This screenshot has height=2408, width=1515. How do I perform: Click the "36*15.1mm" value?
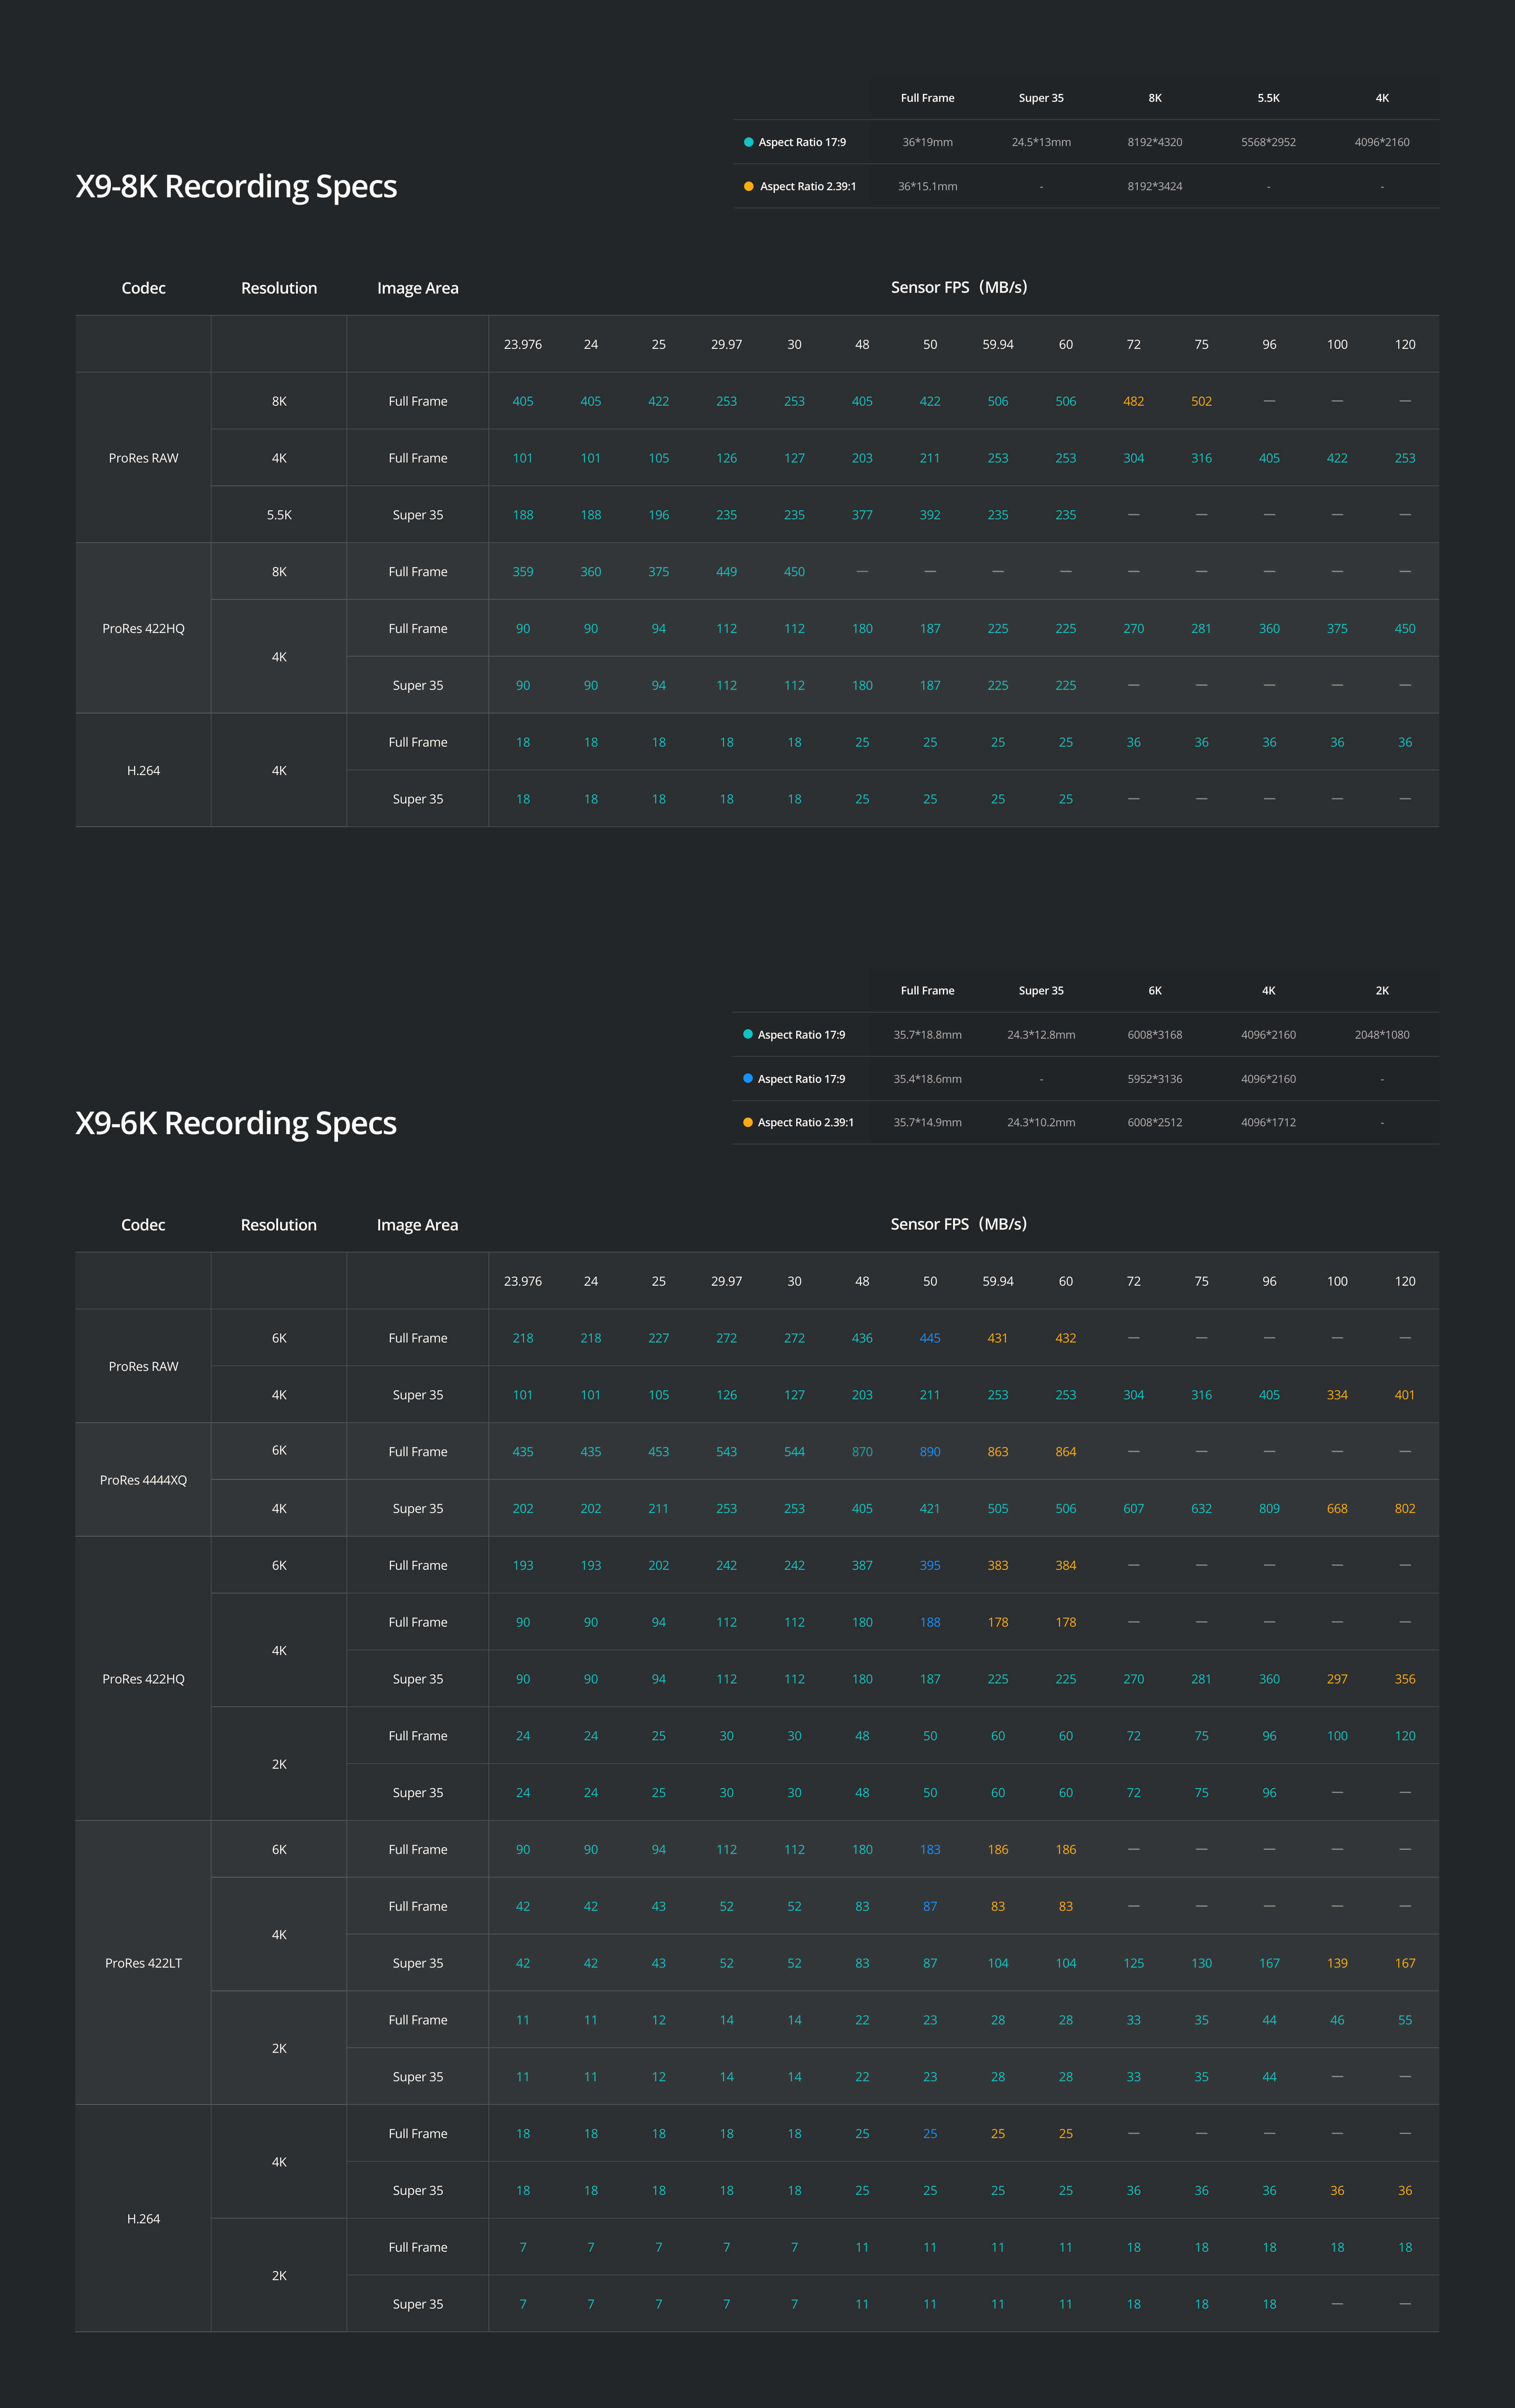pyautogui.click(x=927, y=186)
